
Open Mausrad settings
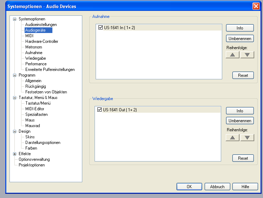pos(33,126)
